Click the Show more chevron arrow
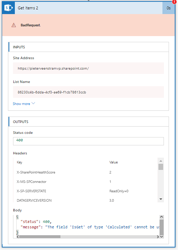 (x=33, y=103)
